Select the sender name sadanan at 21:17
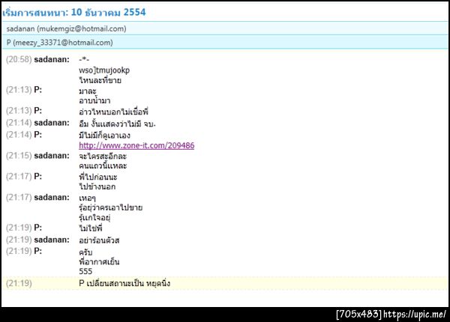This screenshot has width=450, height=322. point(52,198)
